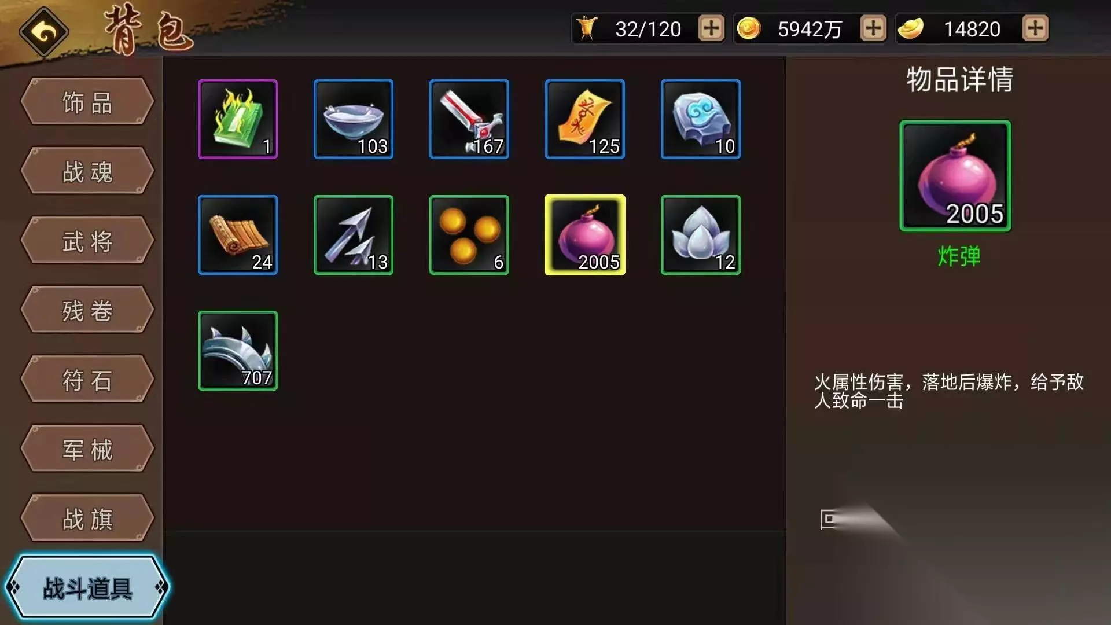Screen dimensions: 1111x625
Task: Select the bamboo scroll item with 24
Action: coord(238,235)
